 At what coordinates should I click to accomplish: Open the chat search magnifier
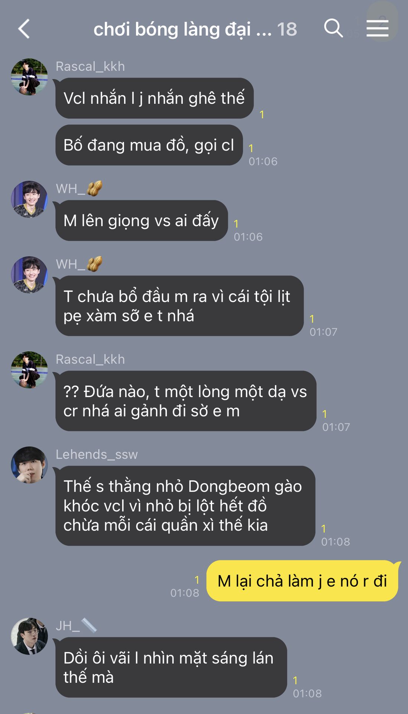333,28
